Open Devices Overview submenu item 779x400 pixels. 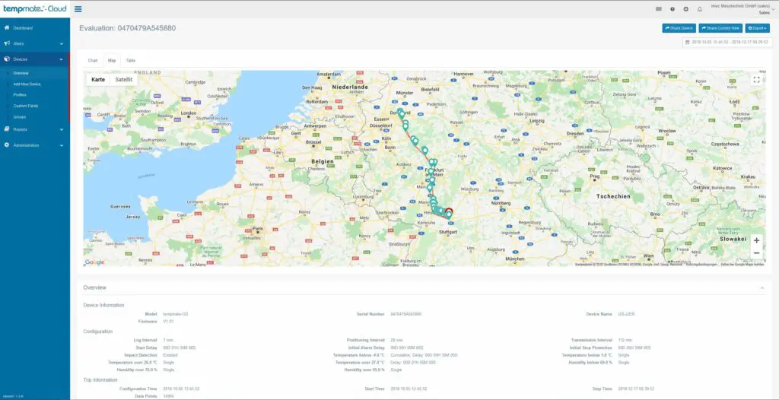[21, 73]
